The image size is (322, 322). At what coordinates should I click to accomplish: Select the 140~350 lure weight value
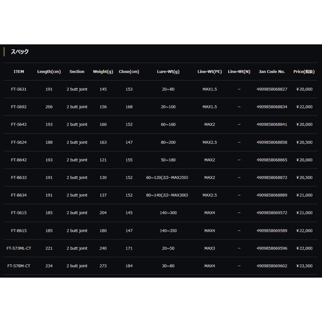coord(168,231)
